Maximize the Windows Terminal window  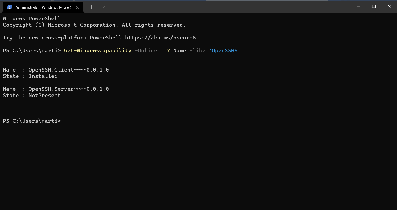[x=374, y=6]
